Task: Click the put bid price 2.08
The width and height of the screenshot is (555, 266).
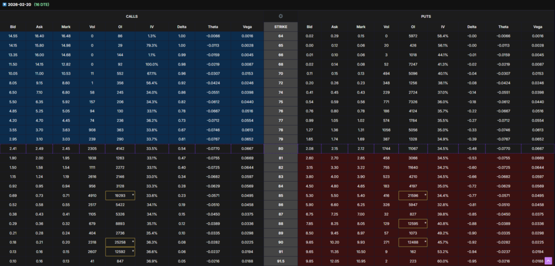Action: coord(309,149)
